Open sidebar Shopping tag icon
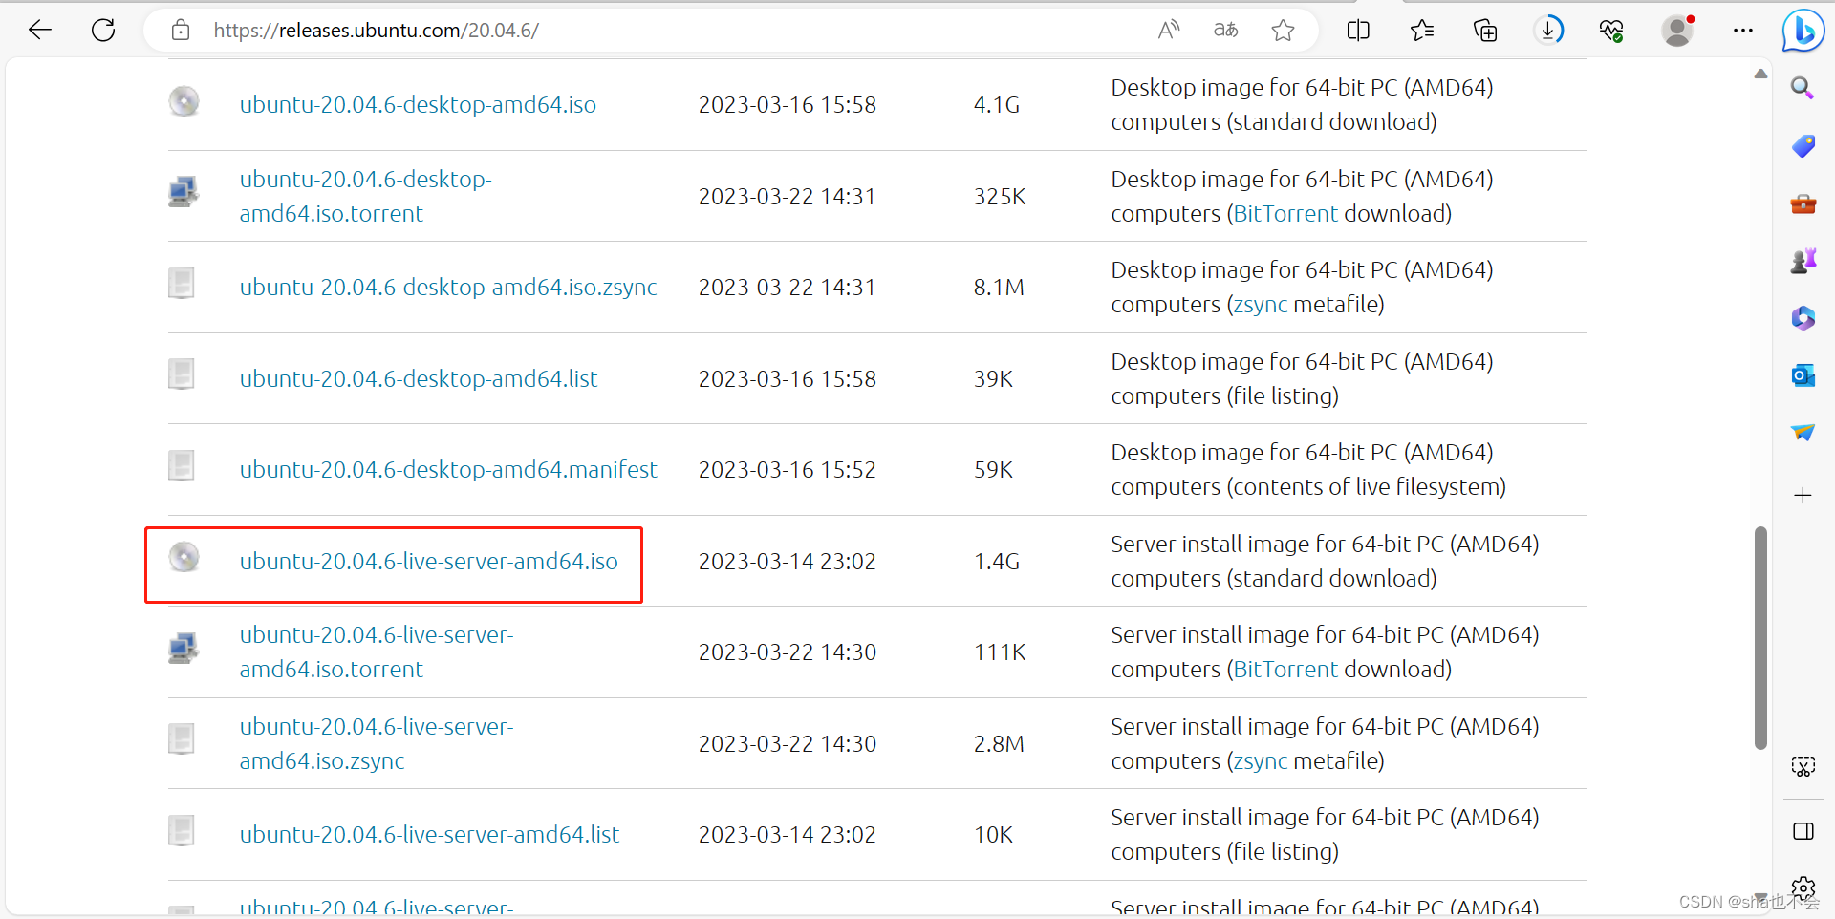This screenshot has width=1835, height=919. coord(1803,146)
